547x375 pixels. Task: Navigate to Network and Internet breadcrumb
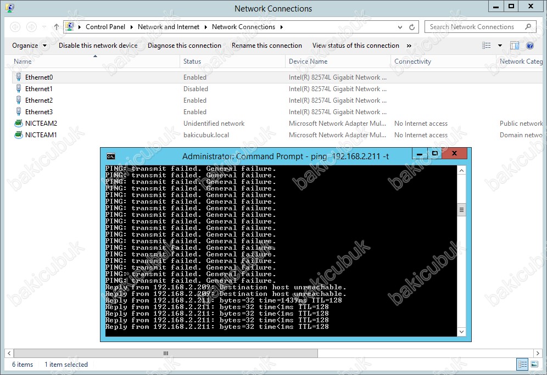tap(169, 27)
